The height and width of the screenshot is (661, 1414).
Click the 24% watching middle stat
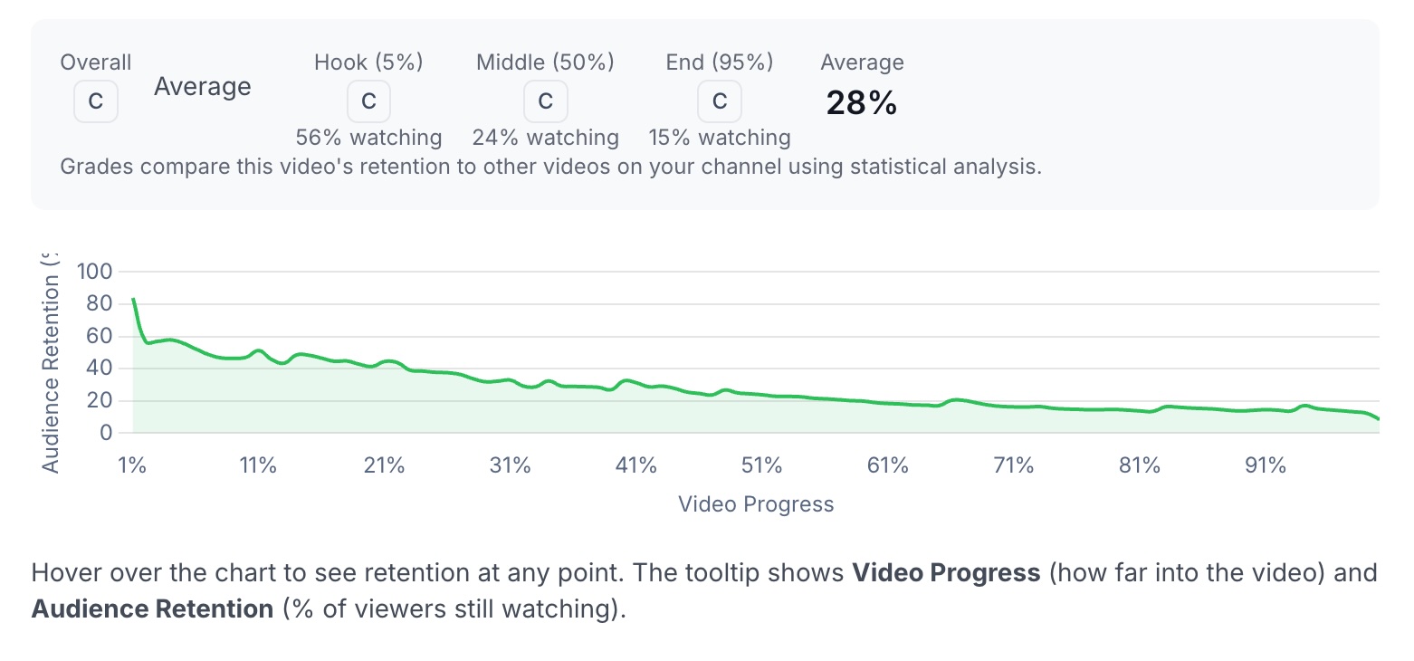pos(545,137)
